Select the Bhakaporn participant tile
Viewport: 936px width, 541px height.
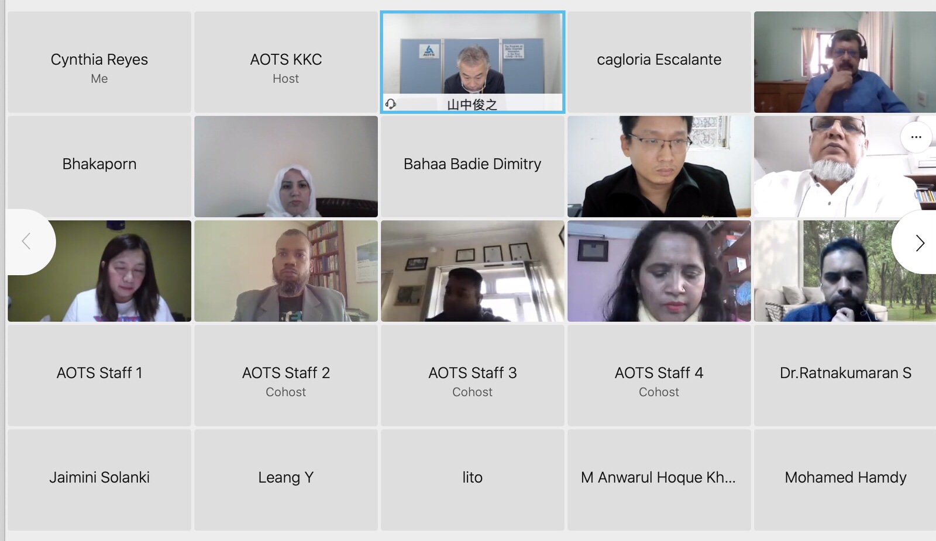click(x=99, y=167)
